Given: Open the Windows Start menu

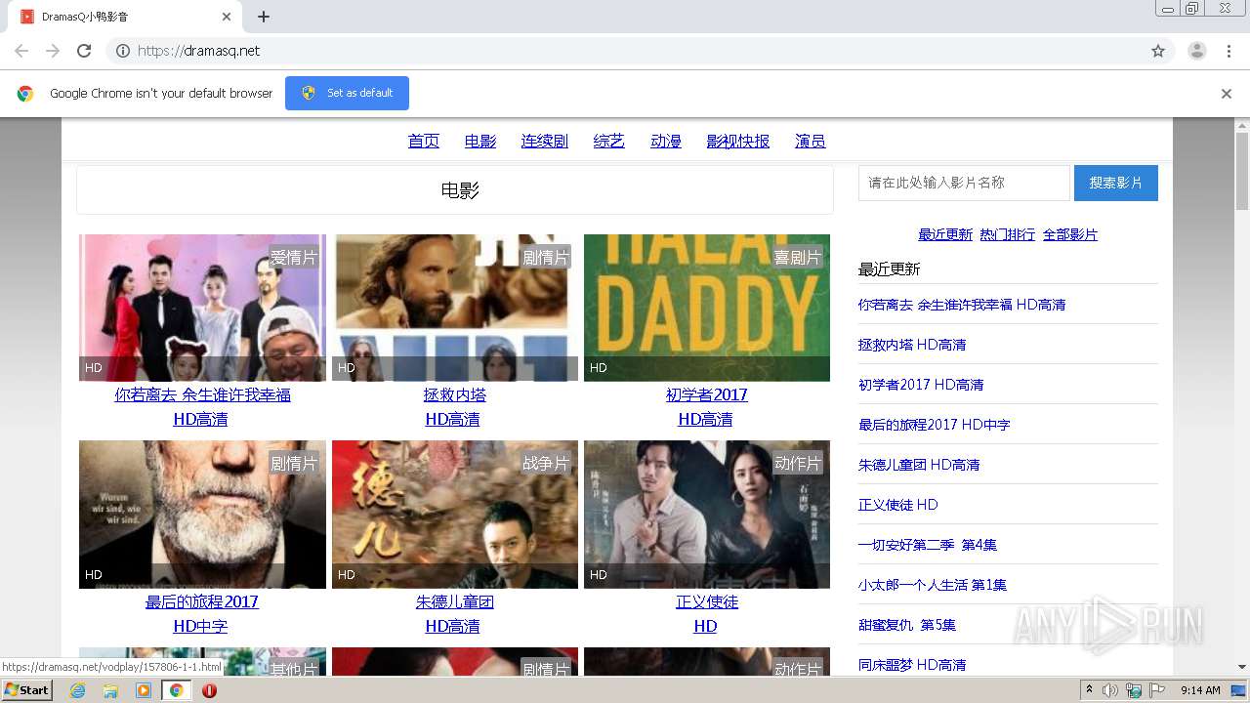Looking at the screenshot, I should 26,690.
